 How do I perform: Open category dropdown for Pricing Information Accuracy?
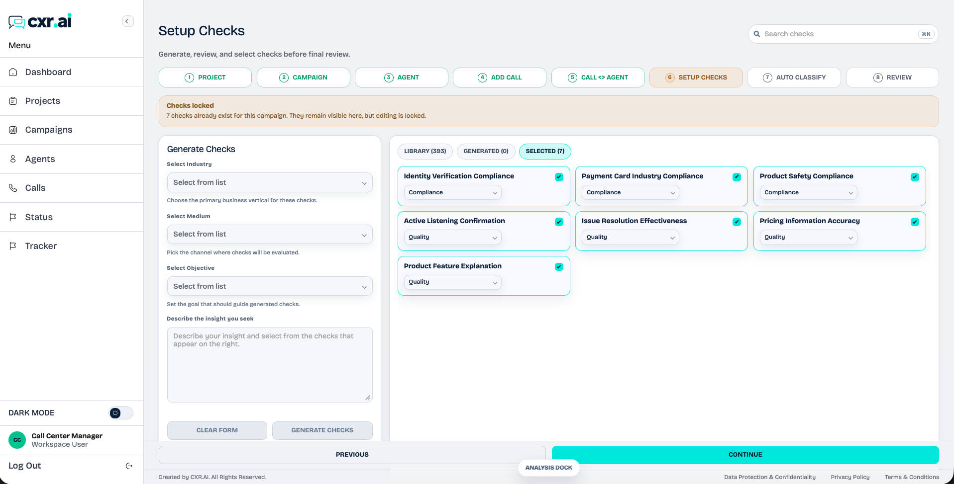808,237
